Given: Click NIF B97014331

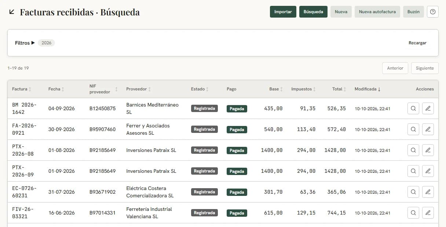Looking at the screenshot, I should click(x=102, y=213).
